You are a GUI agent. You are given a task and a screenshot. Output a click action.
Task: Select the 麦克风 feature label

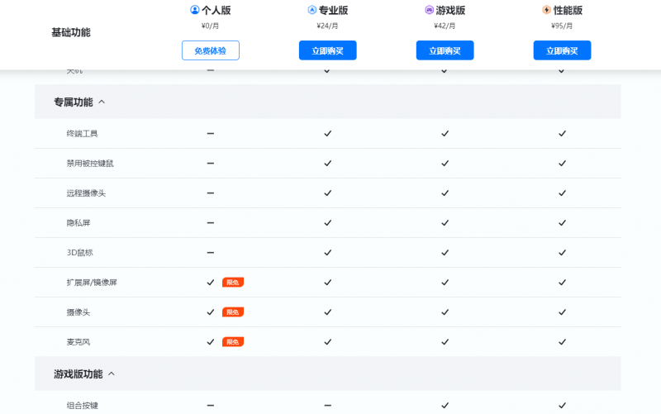tap(78, 342)
